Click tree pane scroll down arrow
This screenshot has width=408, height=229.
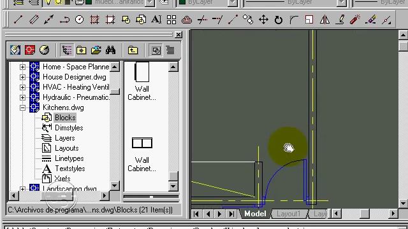tap(115, 186)
